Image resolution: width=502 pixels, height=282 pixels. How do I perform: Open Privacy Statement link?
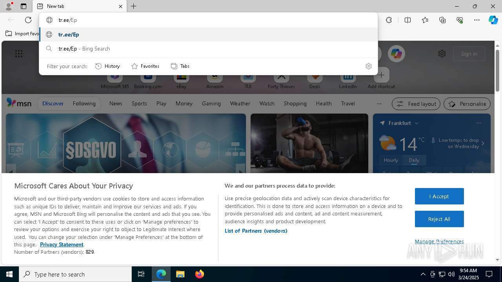pos(62,244)
